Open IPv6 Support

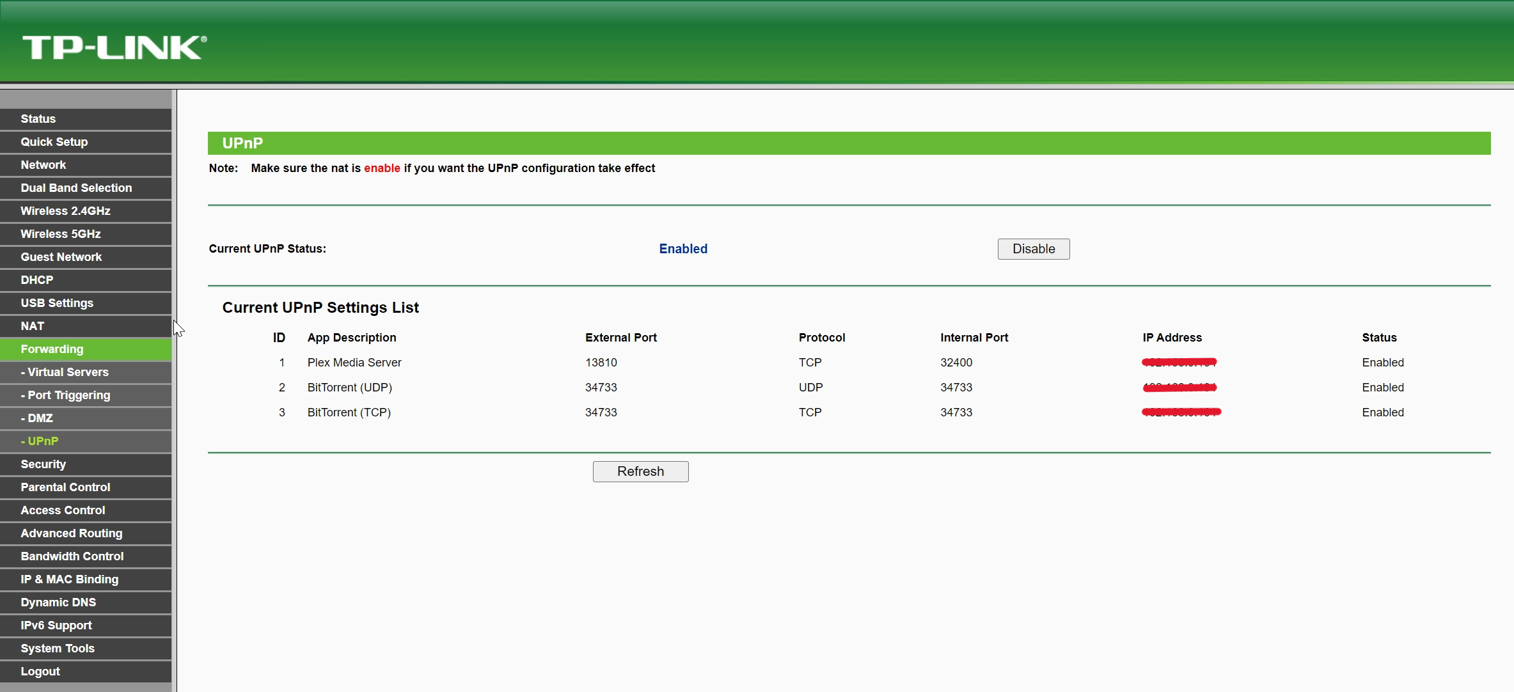pyautogui.click(x=86, y=625)
